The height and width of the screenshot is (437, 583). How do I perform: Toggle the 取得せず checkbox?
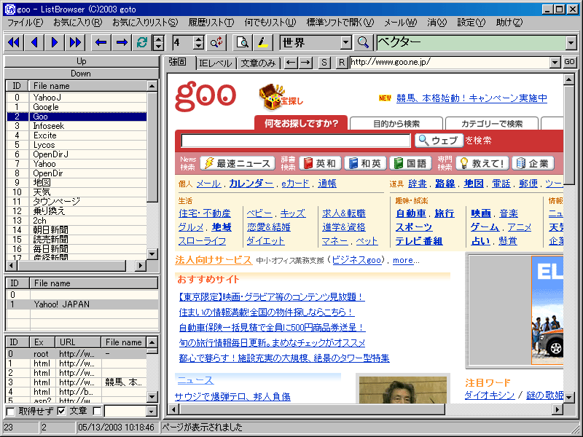tap(10, 412)
